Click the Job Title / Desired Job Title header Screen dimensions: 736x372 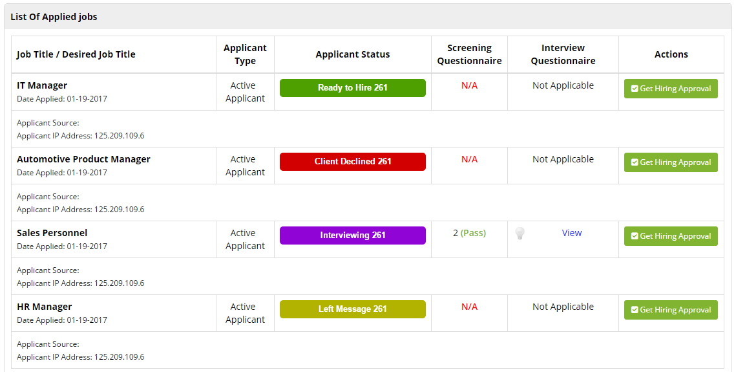click(x=76, y=54)
